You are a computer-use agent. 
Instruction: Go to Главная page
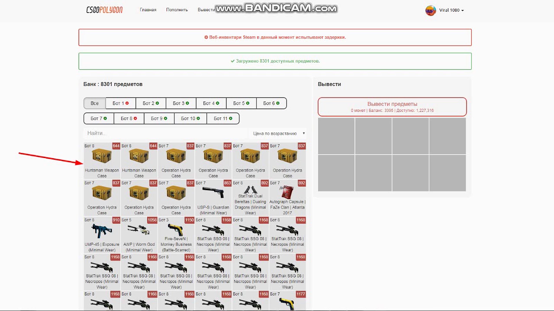tap(148, 10)
